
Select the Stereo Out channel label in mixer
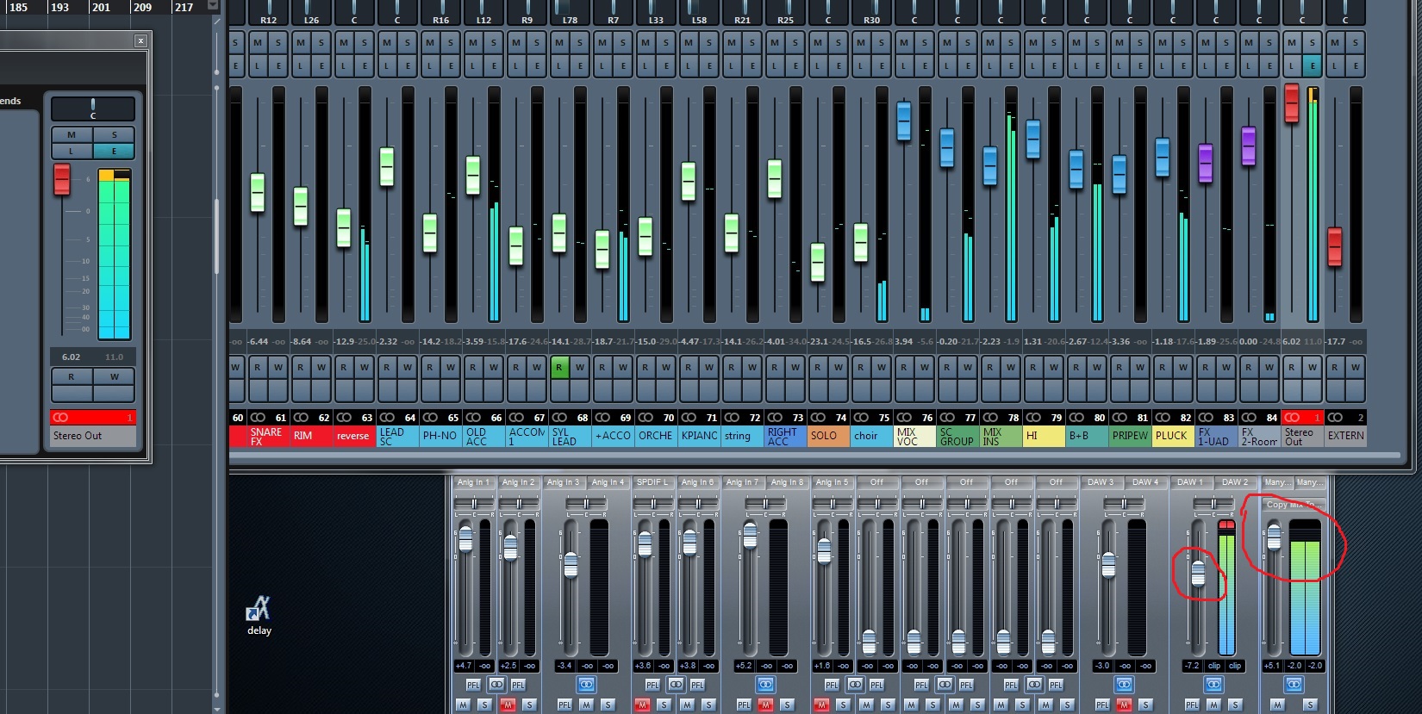point(1302,437)
